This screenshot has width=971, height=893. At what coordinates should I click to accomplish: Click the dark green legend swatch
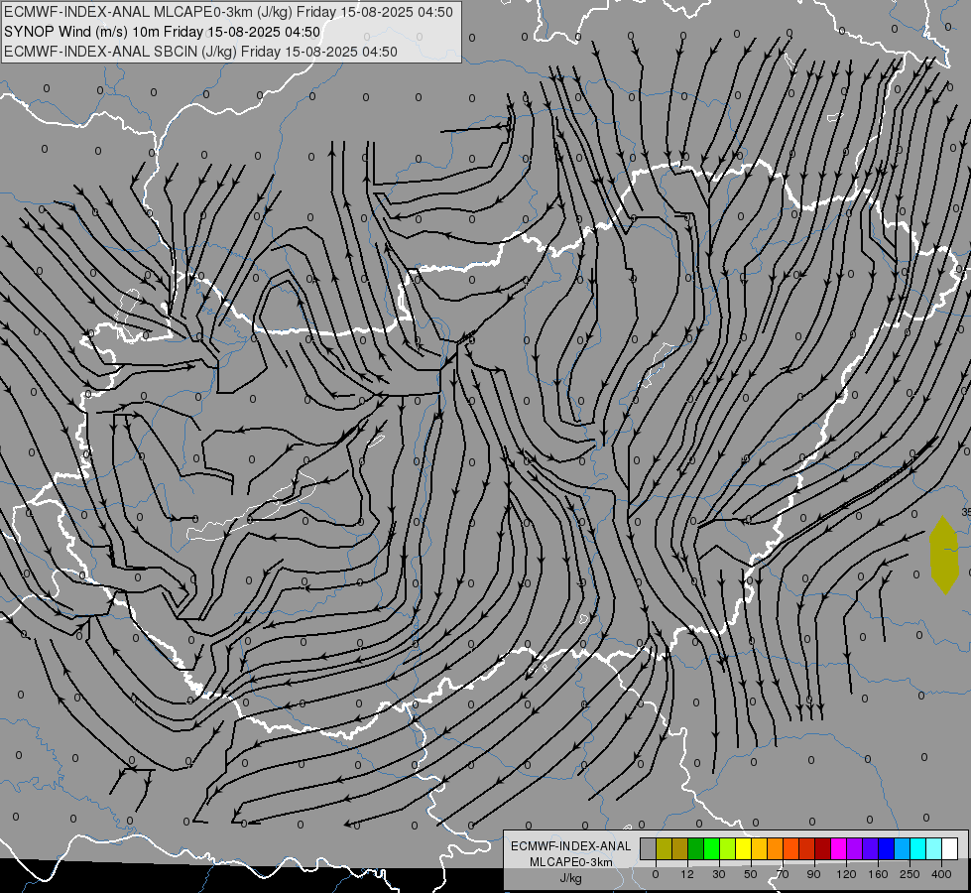click(x=696, y=848)
